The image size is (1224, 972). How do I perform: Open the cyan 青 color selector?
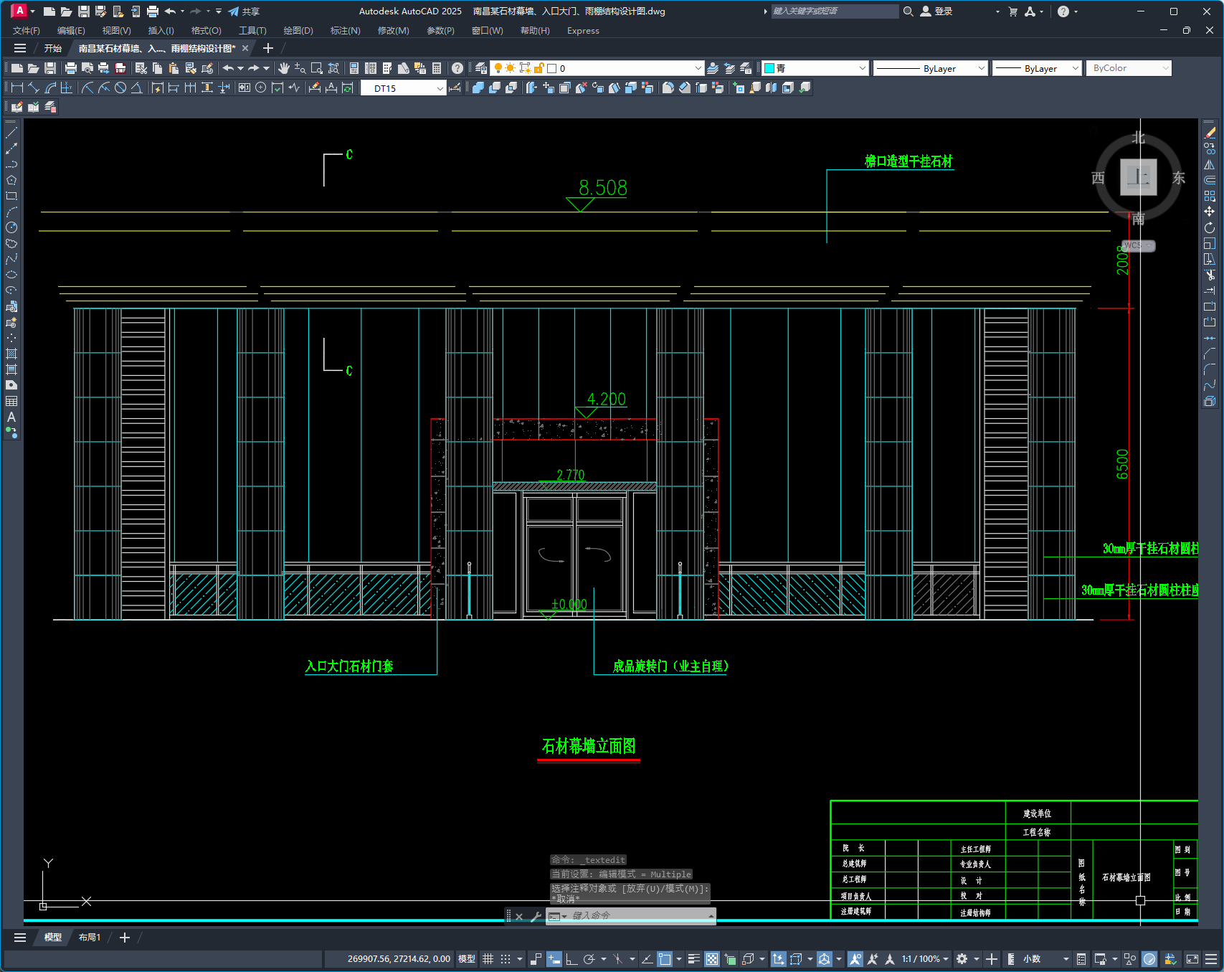click(815, 68)
